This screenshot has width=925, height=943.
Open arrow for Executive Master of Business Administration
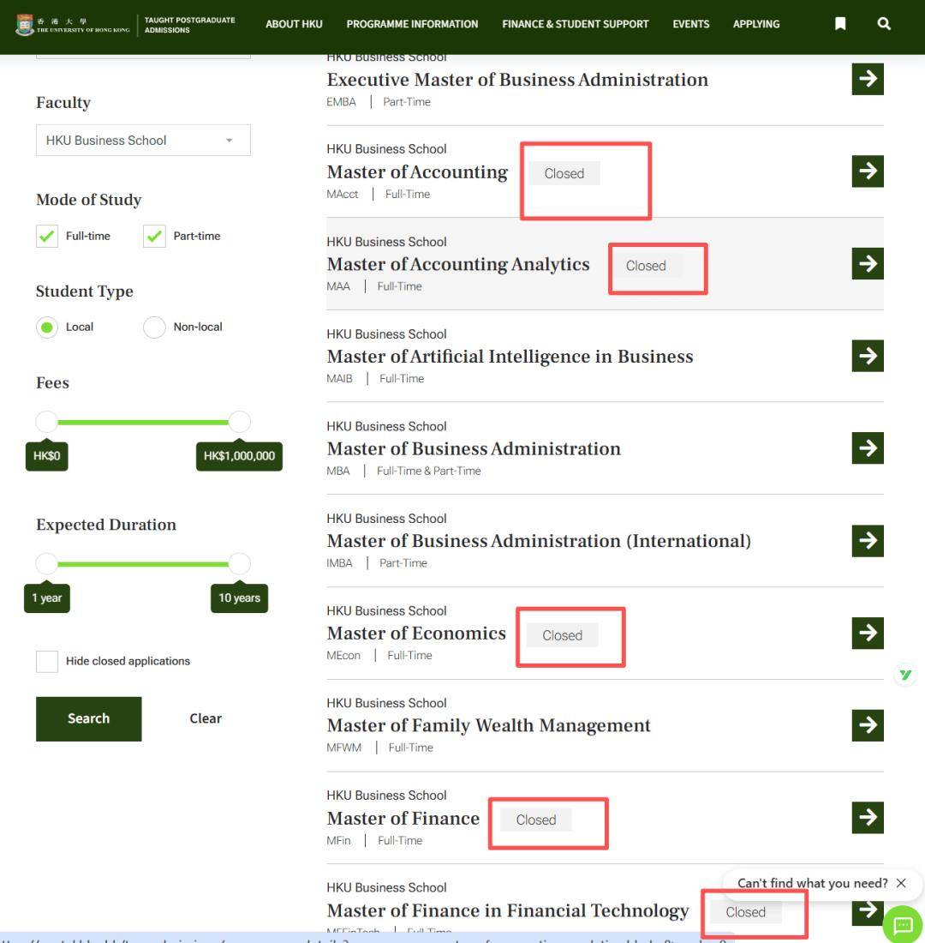868,79
